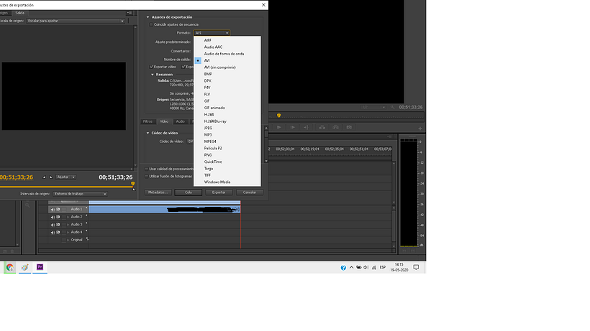Screen dimensions: 590x331
Task: Enable Utilizar fusión de fotogramas checkbox
Action: click(147, 177)
